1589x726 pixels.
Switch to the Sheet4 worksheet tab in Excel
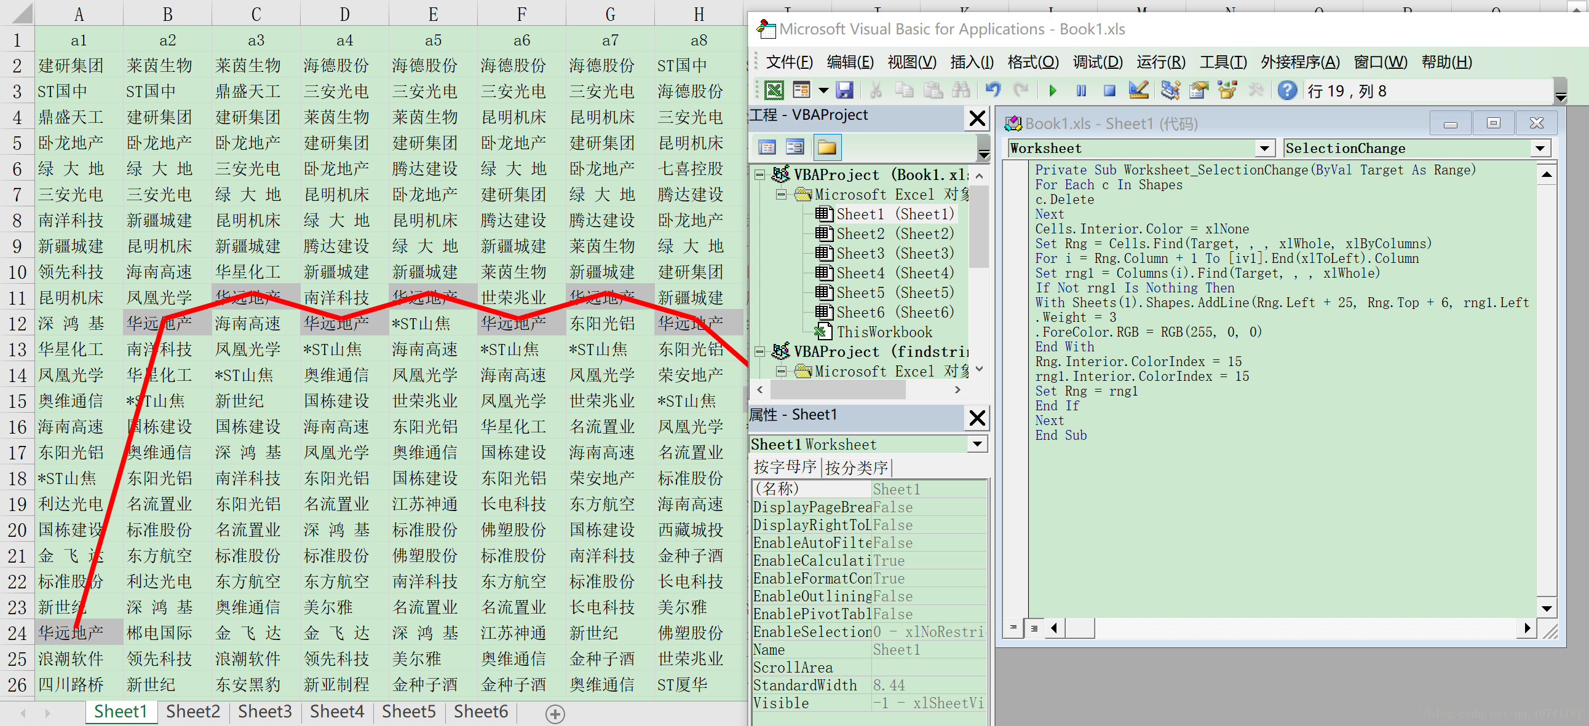(x=337, y=711)
